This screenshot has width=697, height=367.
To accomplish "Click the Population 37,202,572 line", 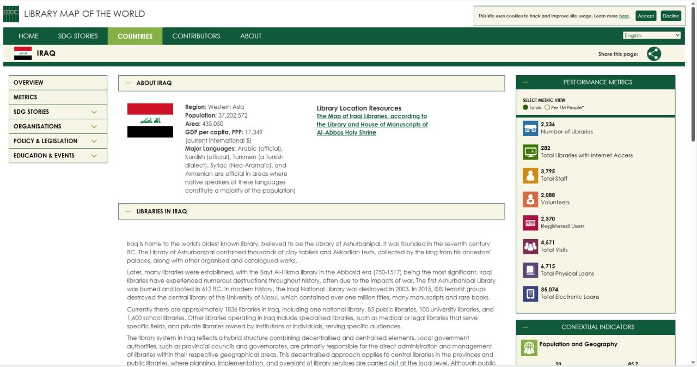I will click(216, 115).
